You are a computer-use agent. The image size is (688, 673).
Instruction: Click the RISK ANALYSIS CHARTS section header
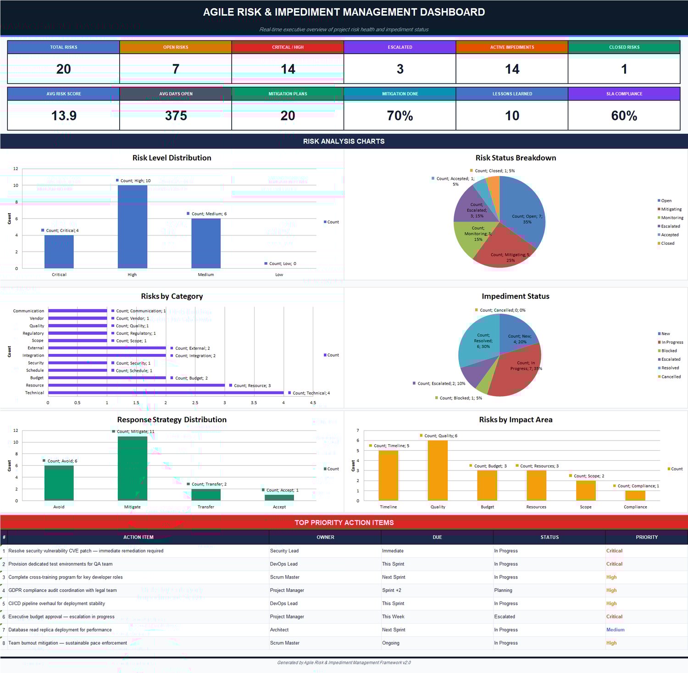point(344,141)
